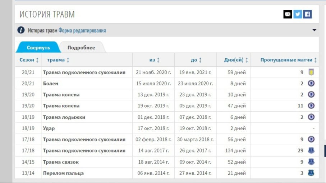
Task: Sort injuries by травма column
Action: pyautogui.click(x=58, y=60)
